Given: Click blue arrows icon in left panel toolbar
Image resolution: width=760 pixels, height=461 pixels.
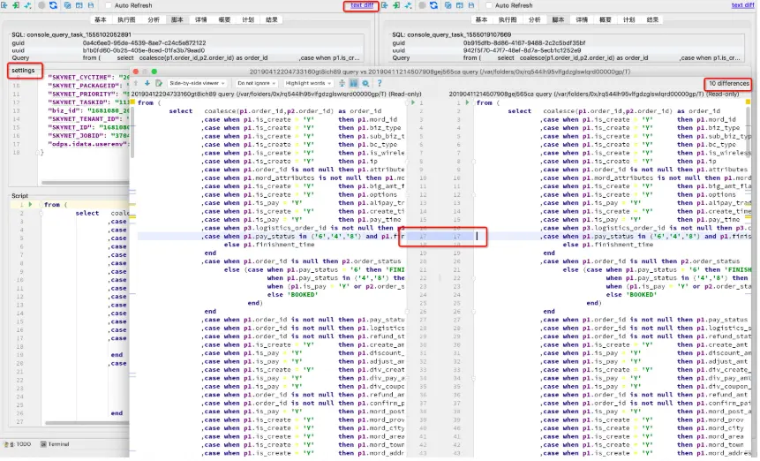Looking at the screenshot, I should click(x=27, y=5).
